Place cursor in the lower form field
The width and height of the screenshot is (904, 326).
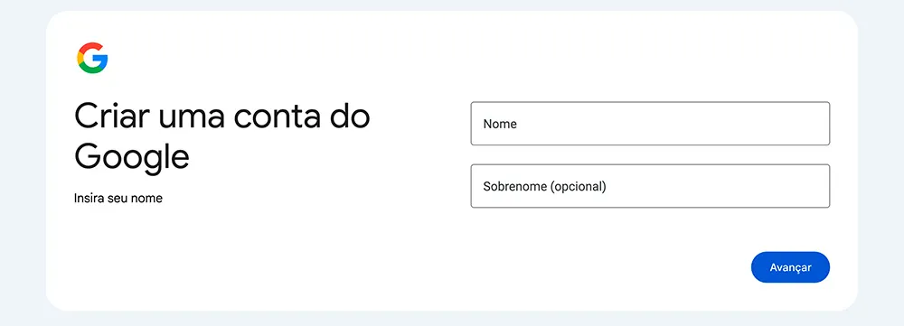(x=650, y=186)
